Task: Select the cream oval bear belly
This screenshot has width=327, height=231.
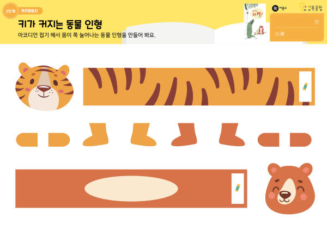Action: point(131,189)
